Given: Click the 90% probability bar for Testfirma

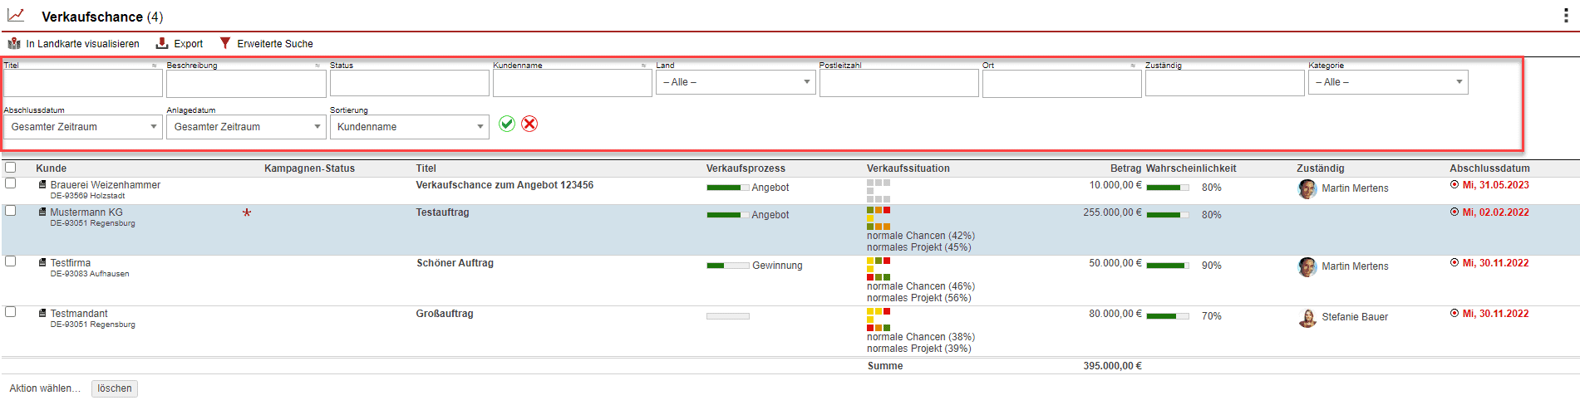Looking at the screenshot, I should point(1167,266).
